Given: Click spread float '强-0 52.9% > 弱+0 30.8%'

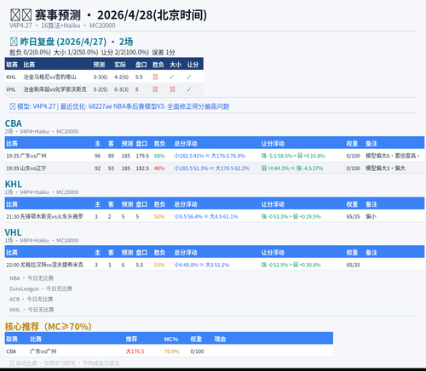Looking at the screenshot, I should tap(291, 265).
